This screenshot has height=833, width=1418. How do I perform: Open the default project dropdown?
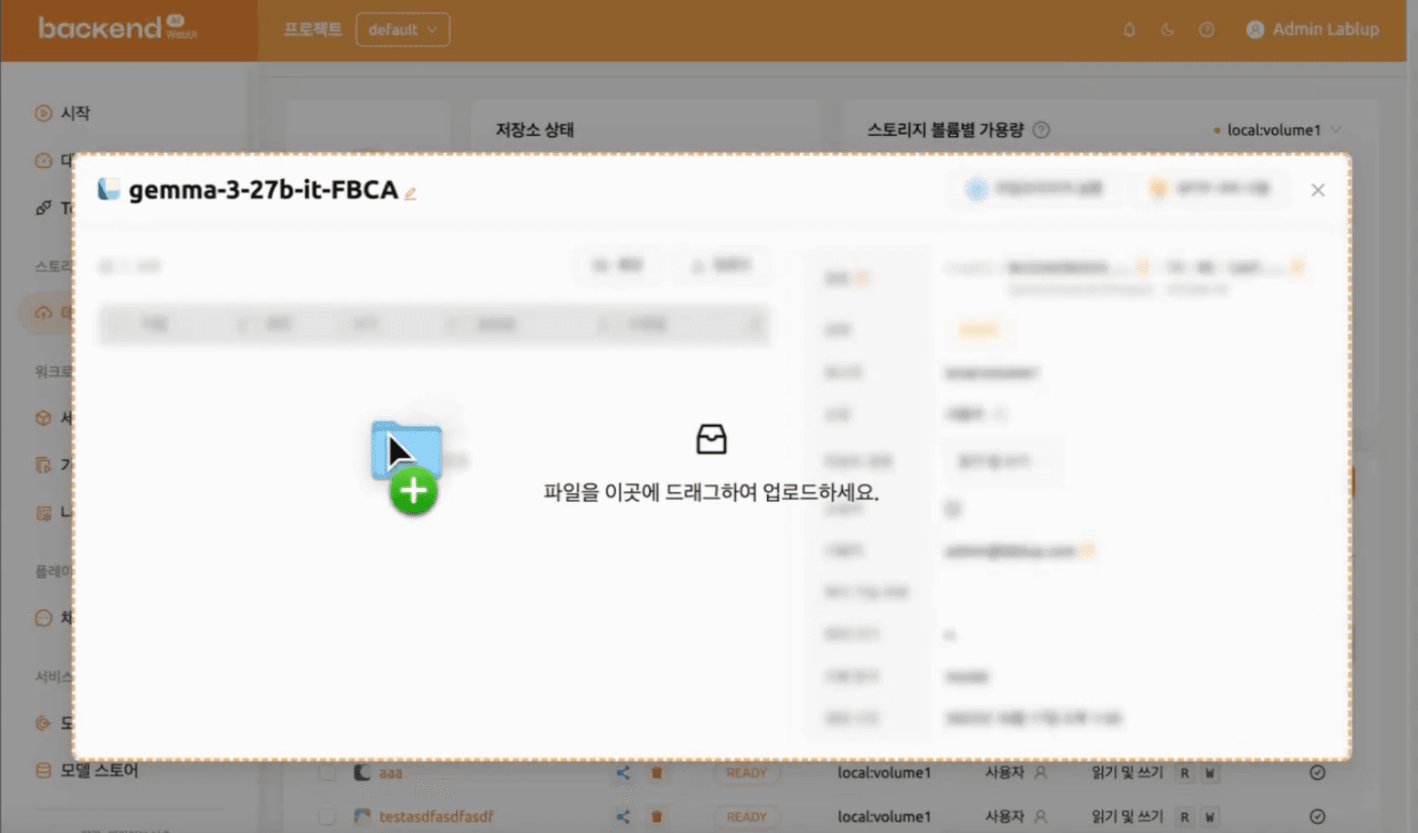tap(403, 29)
